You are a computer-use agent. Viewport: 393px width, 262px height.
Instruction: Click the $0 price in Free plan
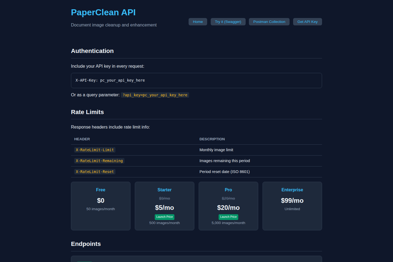[101, 201]
